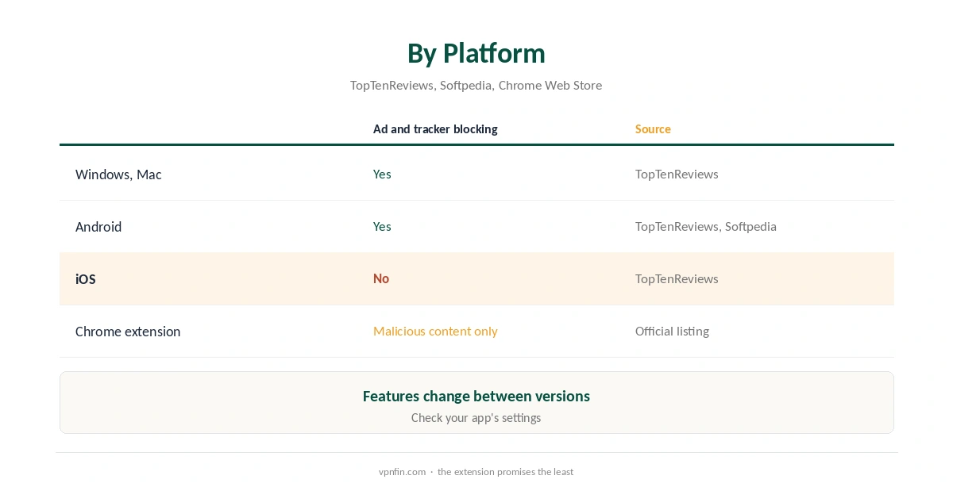Click footer text 'the extension promises the least'
The height and width of the screenshot is (487, 953).
tap(505, 472)
